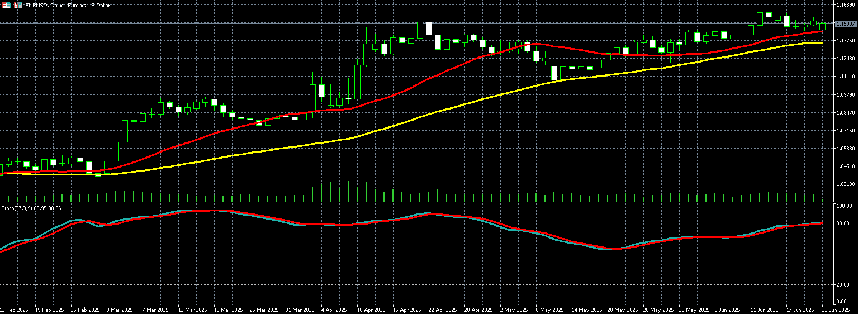Click the 1.13750 price scale label
858x314 pixels.
pyautogui.click(x=845, y=40)
